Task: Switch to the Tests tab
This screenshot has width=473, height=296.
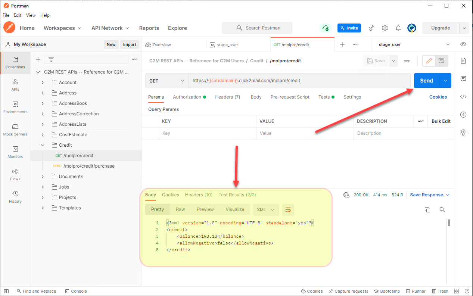Action: tap(326, 97)
